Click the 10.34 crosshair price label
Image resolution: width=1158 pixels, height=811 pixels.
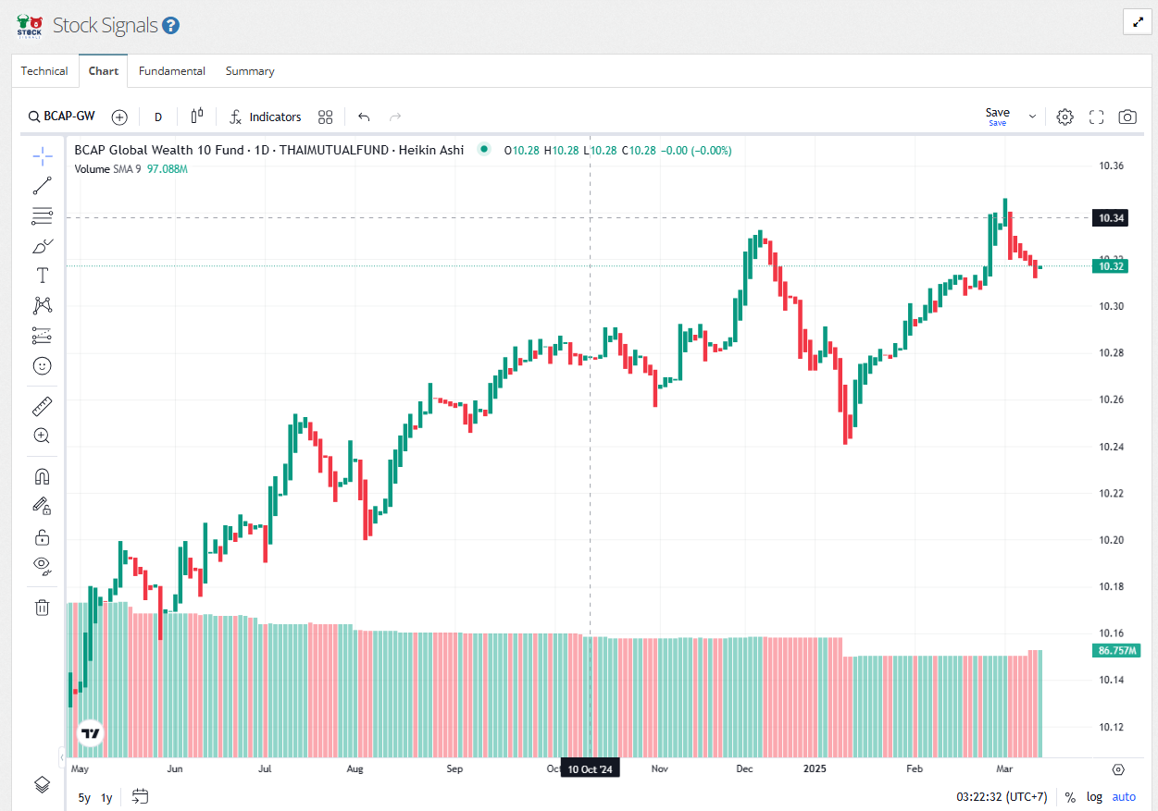tap(1110, 218)
